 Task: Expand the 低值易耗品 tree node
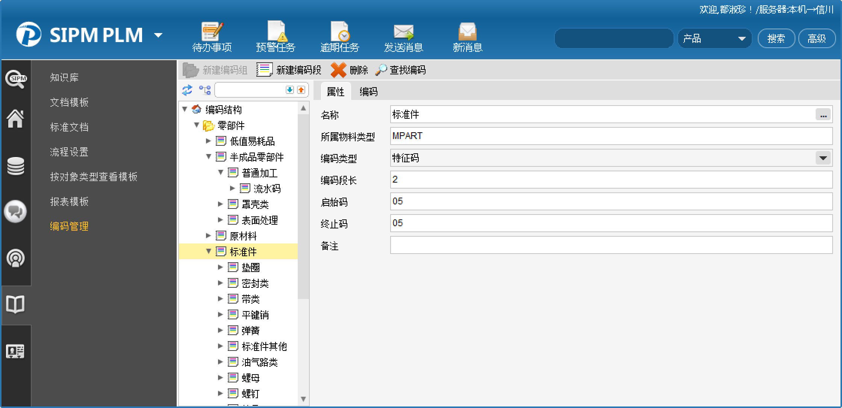pos(209,141)
